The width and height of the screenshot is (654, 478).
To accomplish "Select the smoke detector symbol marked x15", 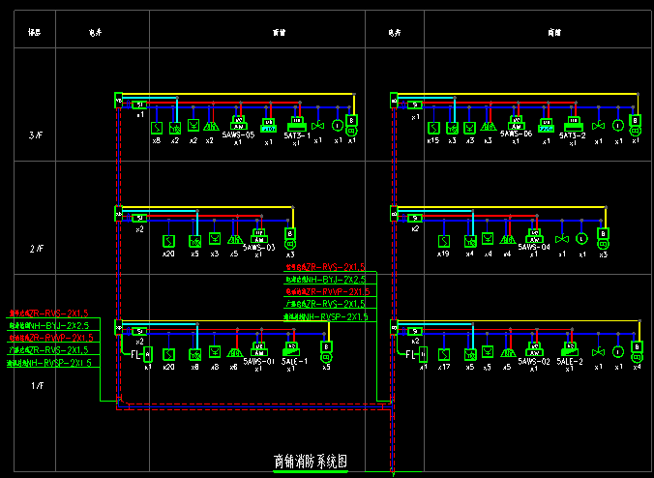I will (x=433, y=128).
